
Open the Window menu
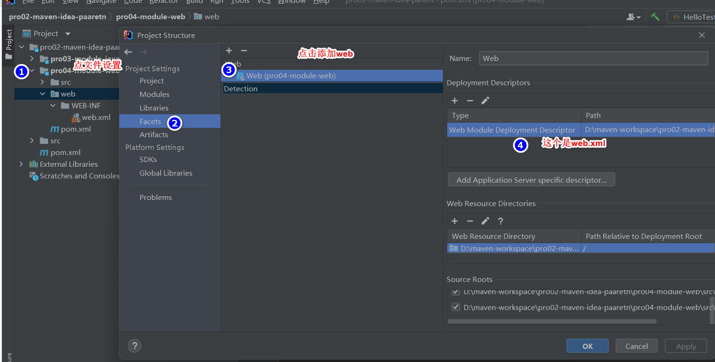coord(292,2)
